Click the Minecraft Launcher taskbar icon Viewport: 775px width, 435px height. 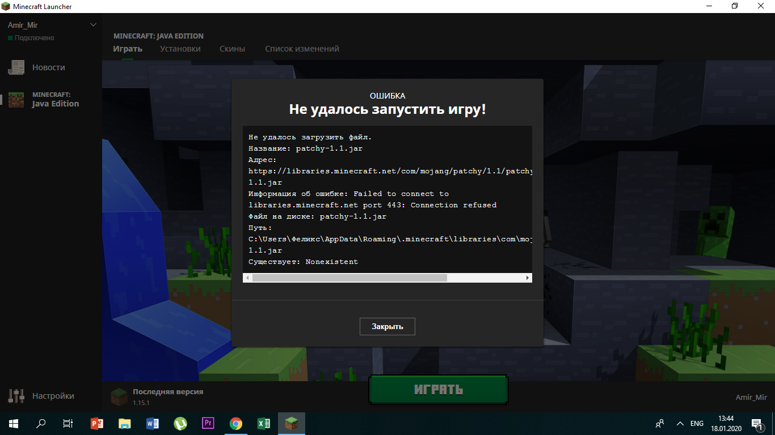(x=292, y=424)
